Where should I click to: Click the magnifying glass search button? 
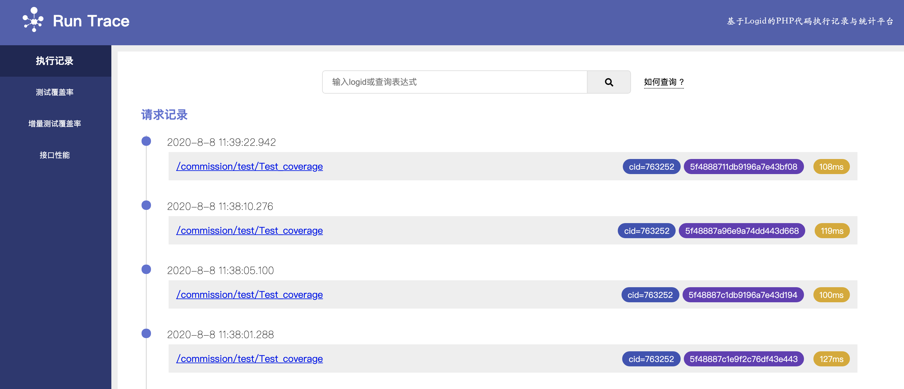click(609, 82)
